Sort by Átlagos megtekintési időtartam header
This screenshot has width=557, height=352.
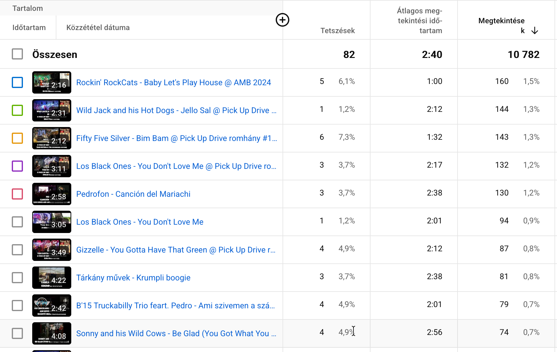coord(420,21)
